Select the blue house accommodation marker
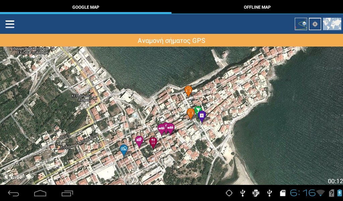Screen dimensions: 343x201 pyautogui.click(x=124, y=150)
